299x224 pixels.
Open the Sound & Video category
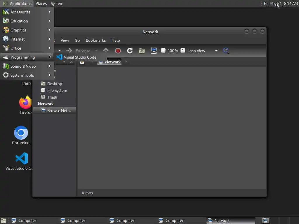pyautogui.click(x=27, y=66)
